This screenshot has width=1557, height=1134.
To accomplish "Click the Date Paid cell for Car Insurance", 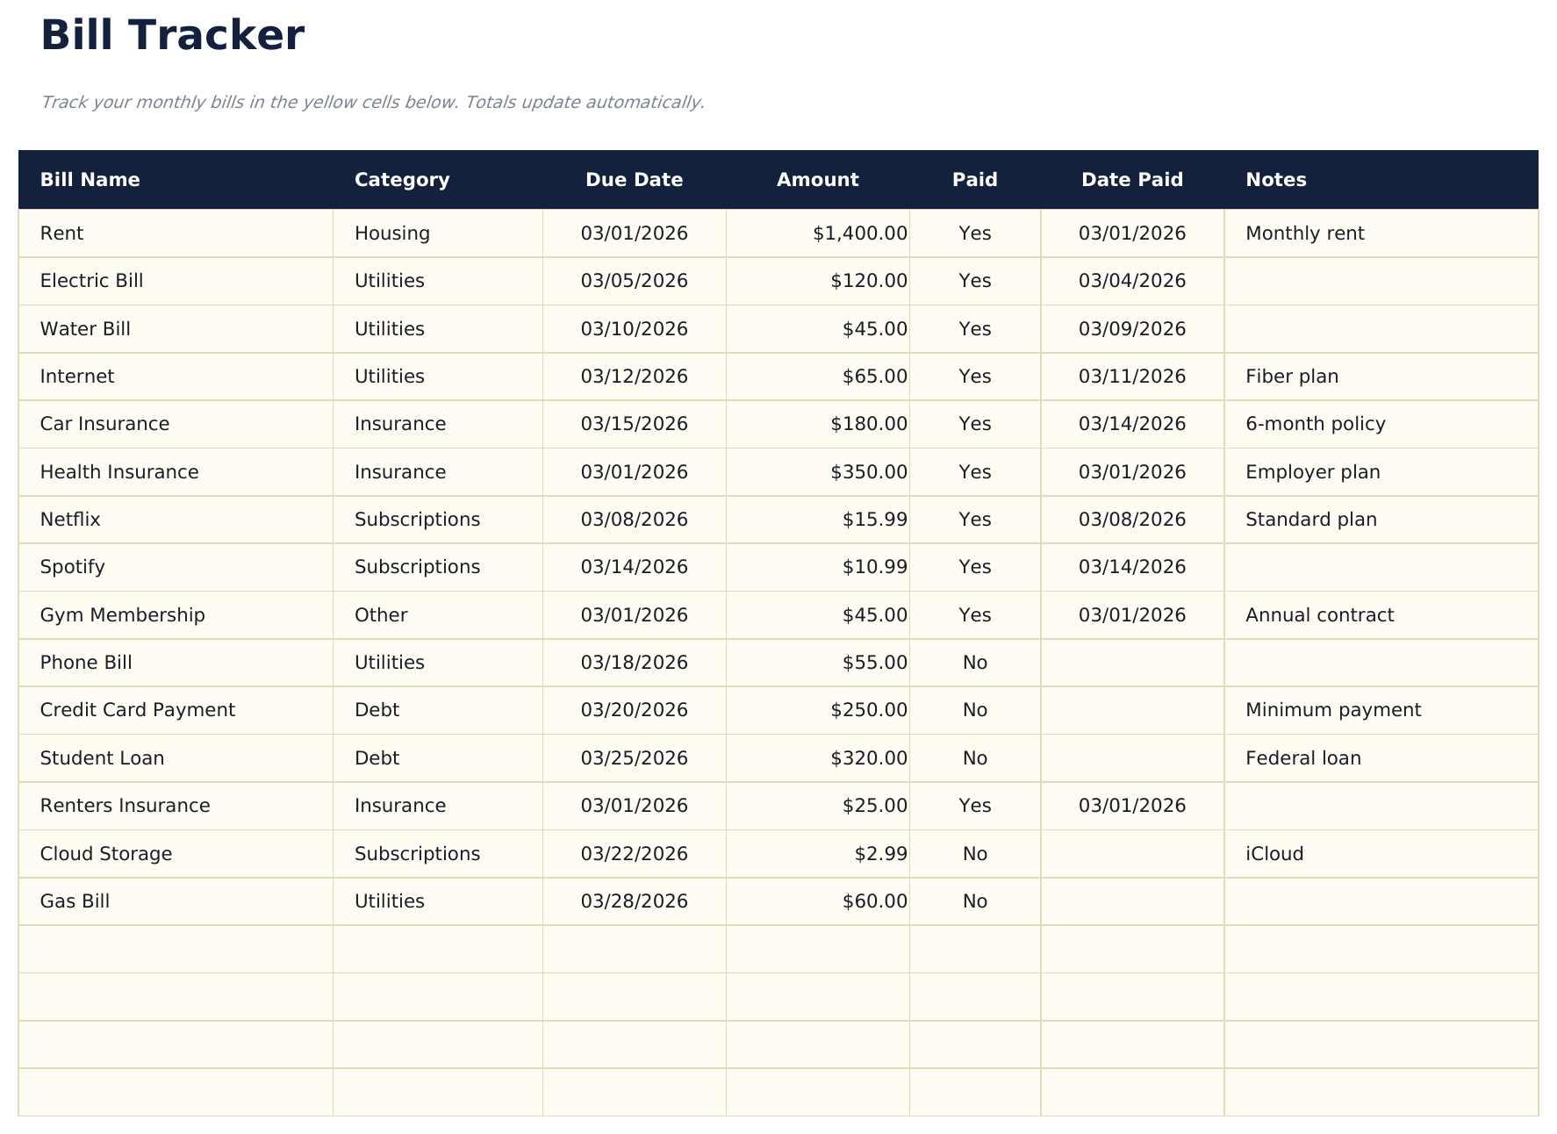I will (x=1131, y=423).
